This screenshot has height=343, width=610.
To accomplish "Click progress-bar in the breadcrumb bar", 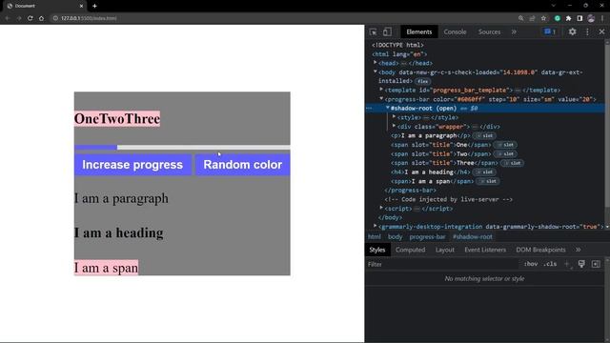I will pyautogui.click(x=427, y=237).
